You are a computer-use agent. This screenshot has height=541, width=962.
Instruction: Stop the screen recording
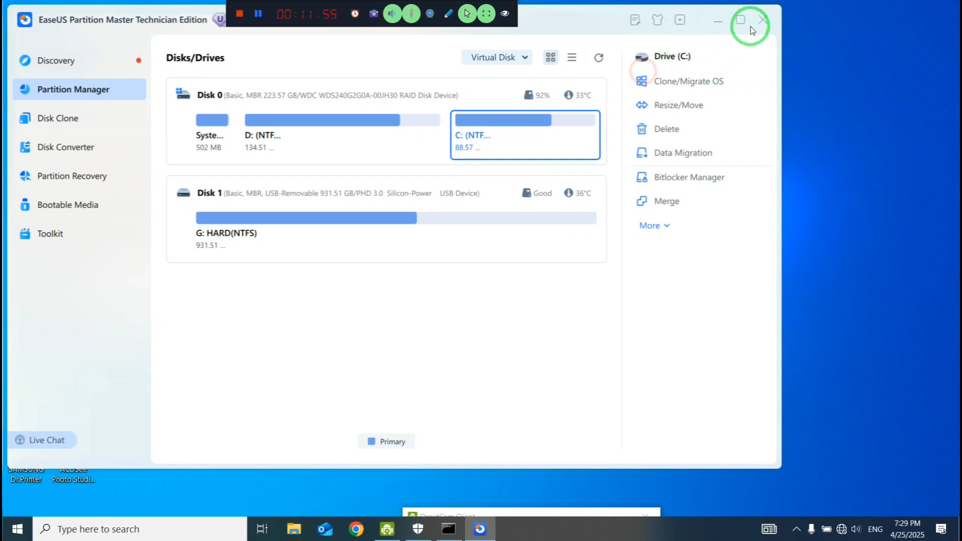[x=239, y=14]
